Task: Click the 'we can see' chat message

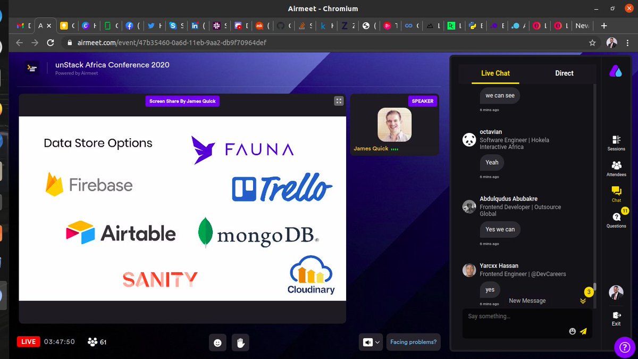Action: [x=500, y=96]
